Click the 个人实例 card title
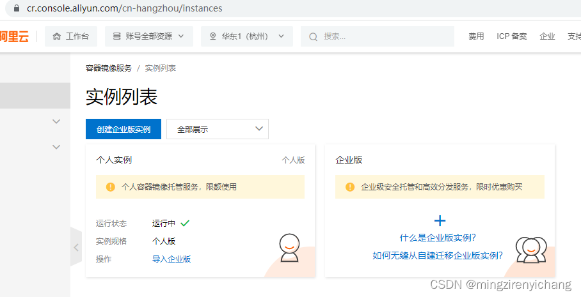 coord(114,160)
